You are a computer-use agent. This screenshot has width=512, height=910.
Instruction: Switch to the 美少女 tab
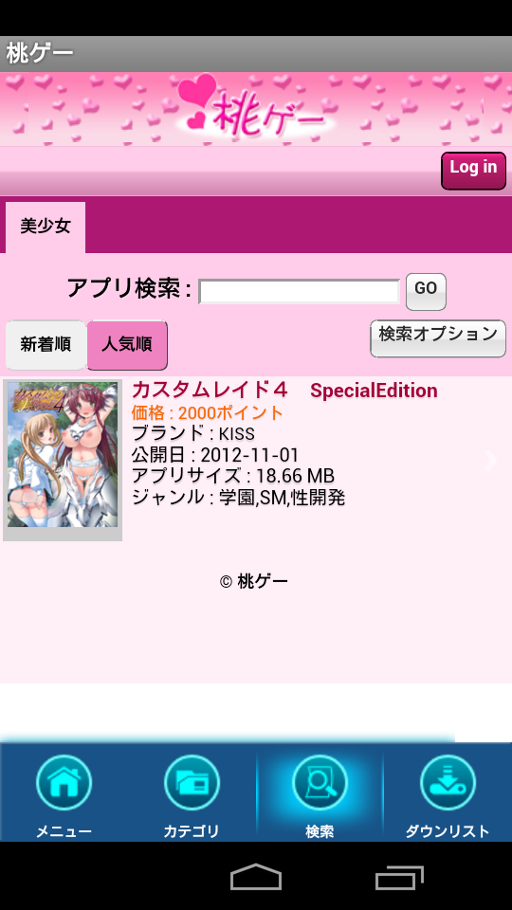[46, 227]
